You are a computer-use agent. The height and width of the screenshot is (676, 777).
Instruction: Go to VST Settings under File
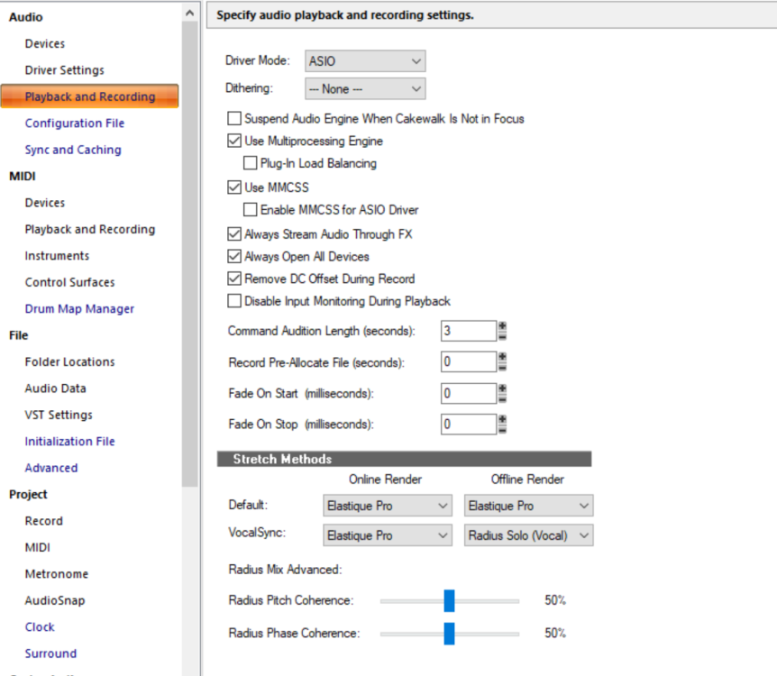[x=59, y=416]
